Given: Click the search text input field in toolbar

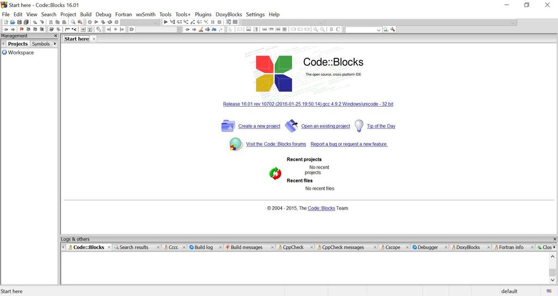Looking at the screenshot, I should point(360,30).
